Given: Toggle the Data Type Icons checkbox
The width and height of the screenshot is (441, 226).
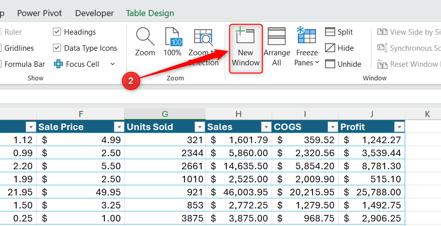Looking at the screenshot, I should pyautogui.click(x=57, y=48).
